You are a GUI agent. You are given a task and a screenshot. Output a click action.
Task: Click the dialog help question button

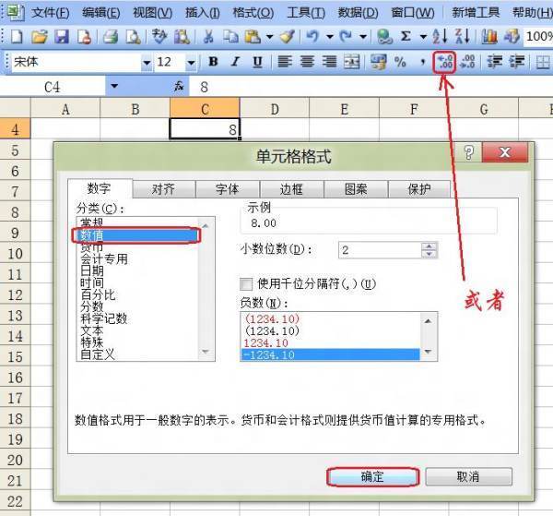coord(469,152)
